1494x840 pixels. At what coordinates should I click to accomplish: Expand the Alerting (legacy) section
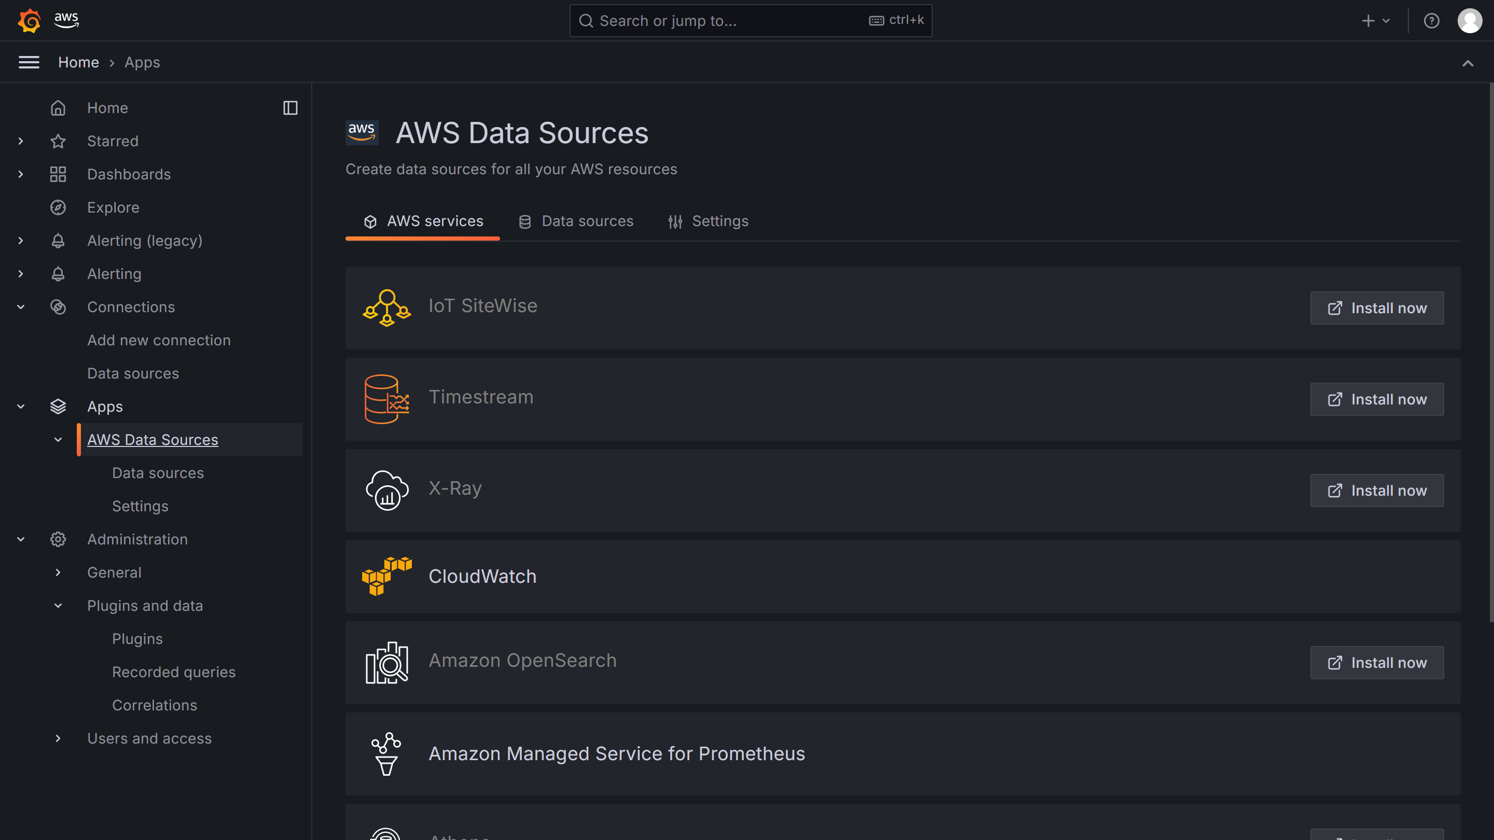tap(21, 241)
